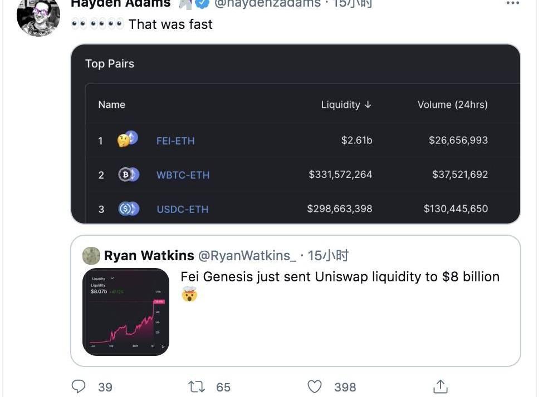Image resolution: width=548 pixels, height=397 pixels.
Task: Open the tweet's three-dot more menu
Action: point(512,3)
